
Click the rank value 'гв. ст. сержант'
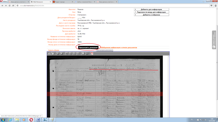point(83,28)
